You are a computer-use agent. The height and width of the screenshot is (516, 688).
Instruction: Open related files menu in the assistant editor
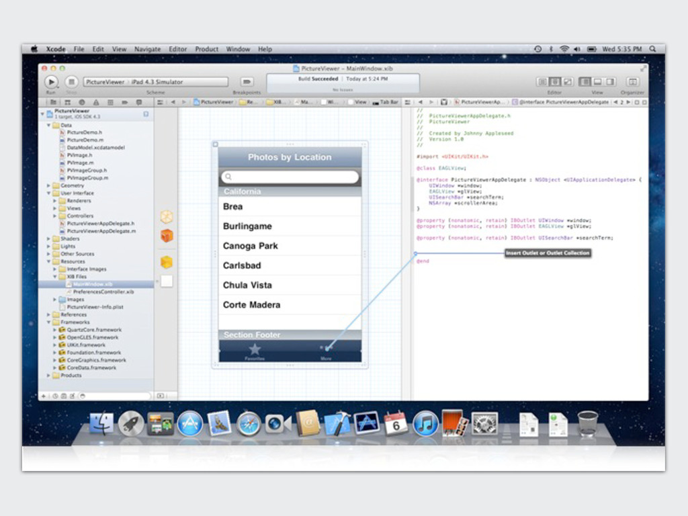[408, 102]
